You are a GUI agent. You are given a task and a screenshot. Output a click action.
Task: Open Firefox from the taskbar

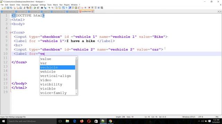82,121
